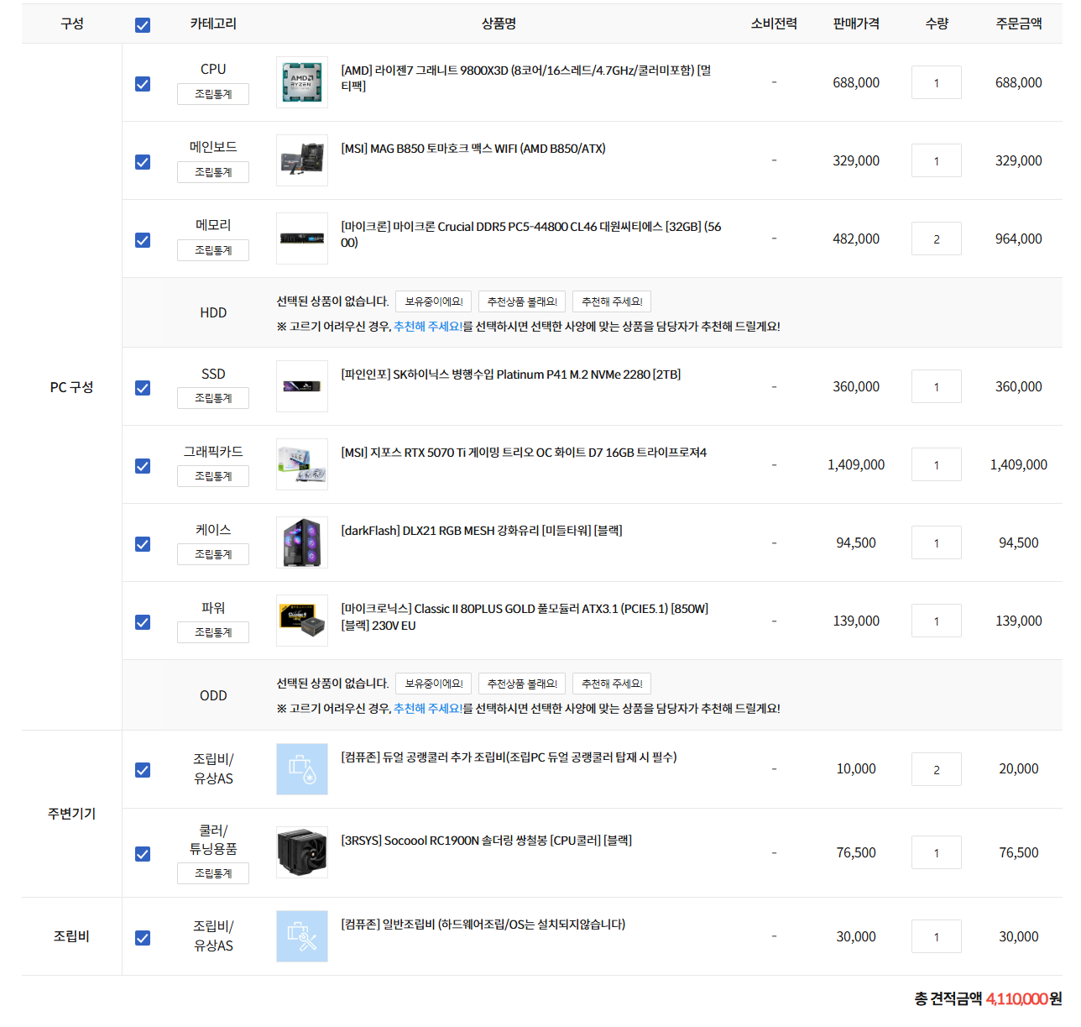1081x1027 pixels.
Task: Open the 일반조립비 wrench icon
Action: coord(302,936)
